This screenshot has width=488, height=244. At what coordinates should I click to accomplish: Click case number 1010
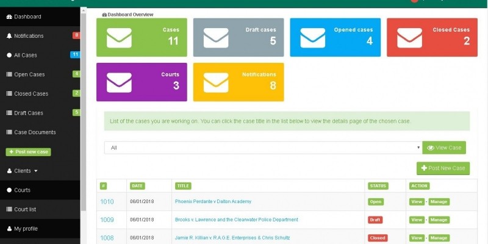click(x=107, y=202)
